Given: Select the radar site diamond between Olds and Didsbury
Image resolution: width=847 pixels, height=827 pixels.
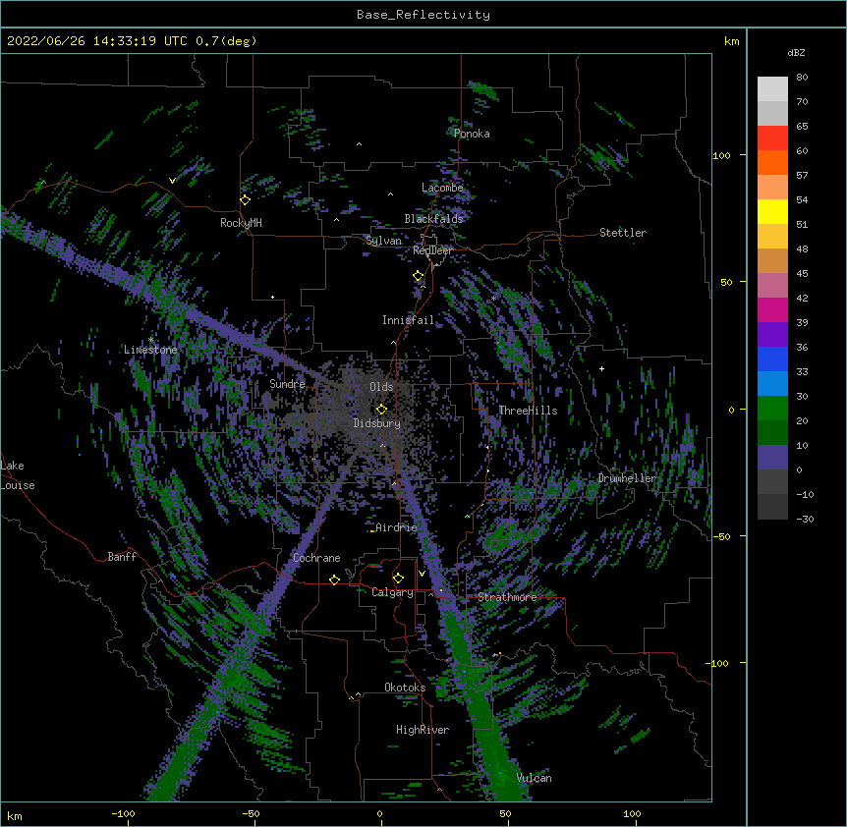Looking at the screenshot, I should [x=381, y=410].
